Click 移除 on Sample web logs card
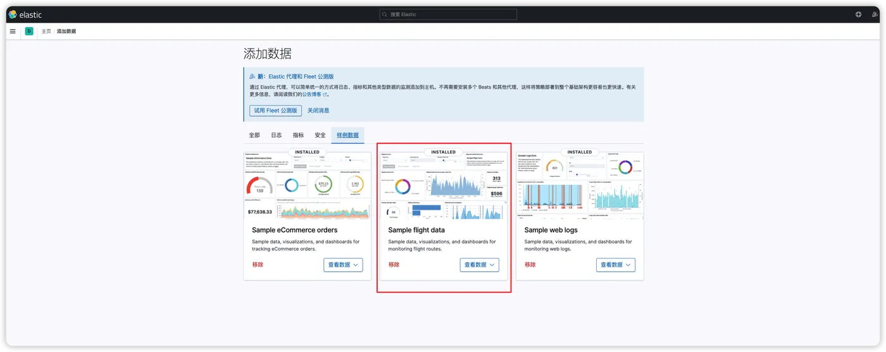The height and width of the screenshot is (352, 886). 530,265
